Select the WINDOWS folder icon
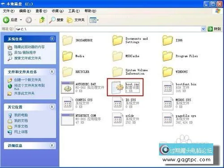 168,72
